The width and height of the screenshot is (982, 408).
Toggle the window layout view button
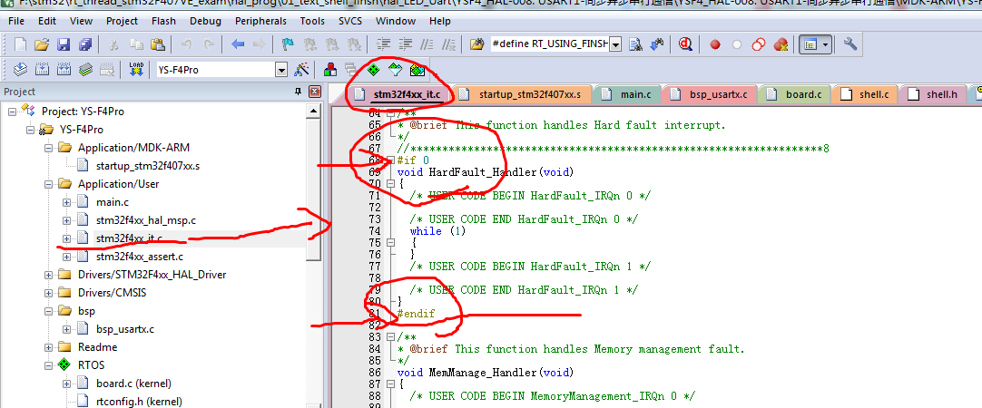pos(811,44)
